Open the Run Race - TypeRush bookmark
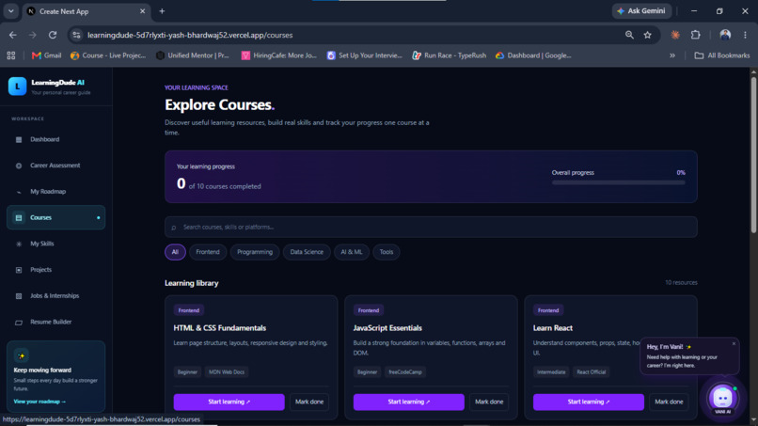This screenshot has width=758, height=426. click(x=450, y=55)
